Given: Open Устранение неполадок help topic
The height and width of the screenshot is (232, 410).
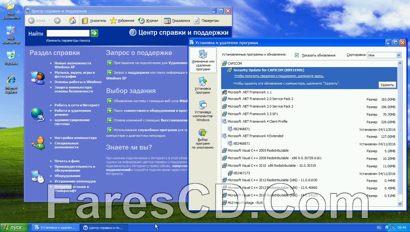Looking at the screenshot, I should click(x=75, y=181).
